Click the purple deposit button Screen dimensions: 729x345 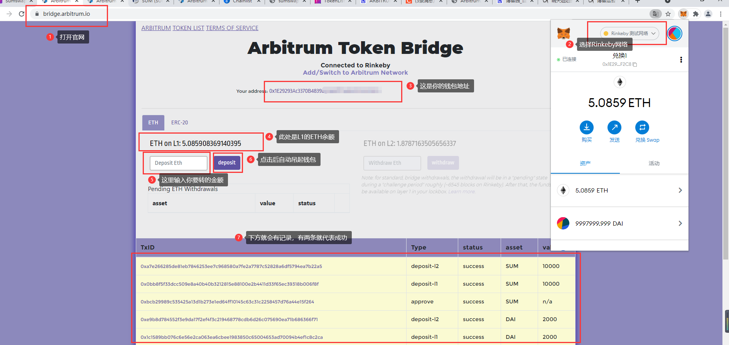[x=227, y=162]
